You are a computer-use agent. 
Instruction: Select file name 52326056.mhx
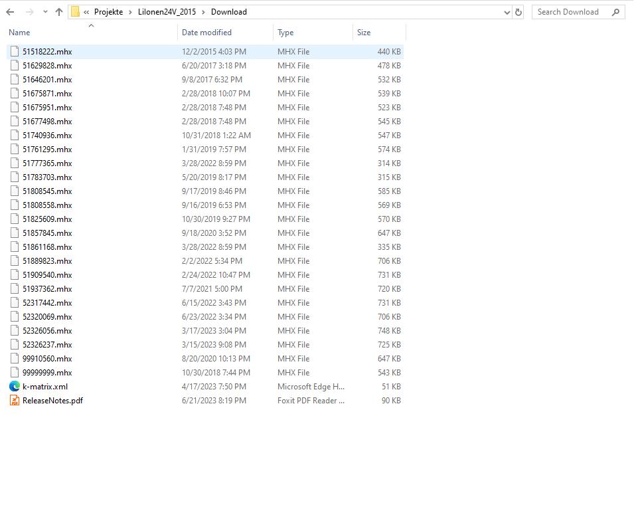tap(47, 331)
